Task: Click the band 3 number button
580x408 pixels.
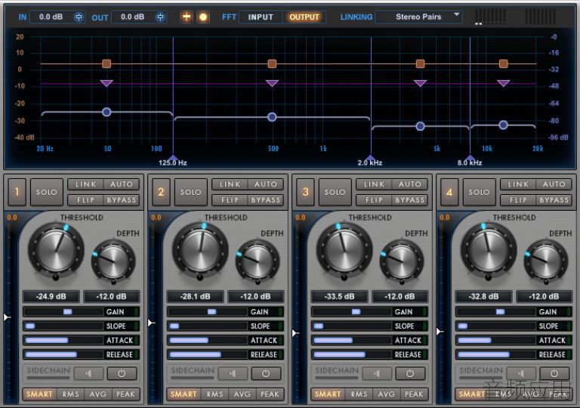Action: coord(305,192)
